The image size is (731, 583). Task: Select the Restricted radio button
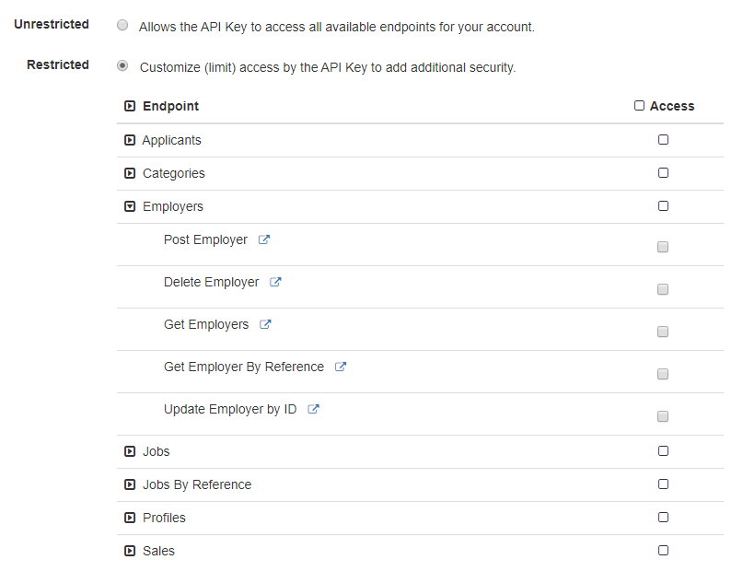pos(122,66)
